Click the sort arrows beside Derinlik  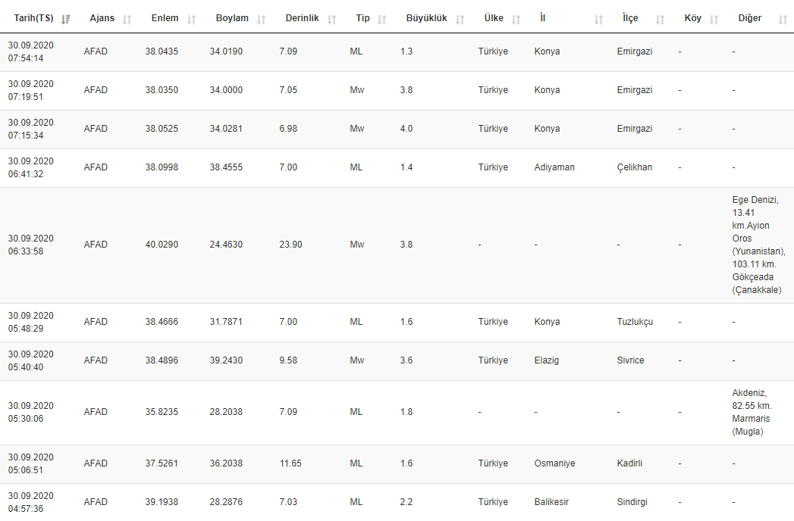pos(331,19)
